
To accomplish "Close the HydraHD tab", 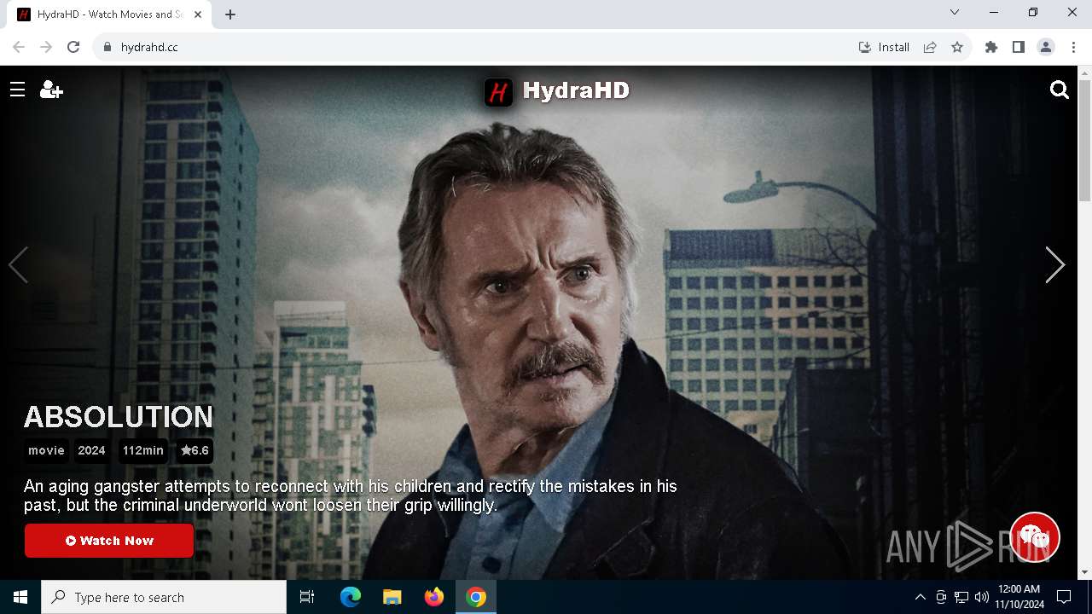I will pyautogui.click(x=198, y=14).
